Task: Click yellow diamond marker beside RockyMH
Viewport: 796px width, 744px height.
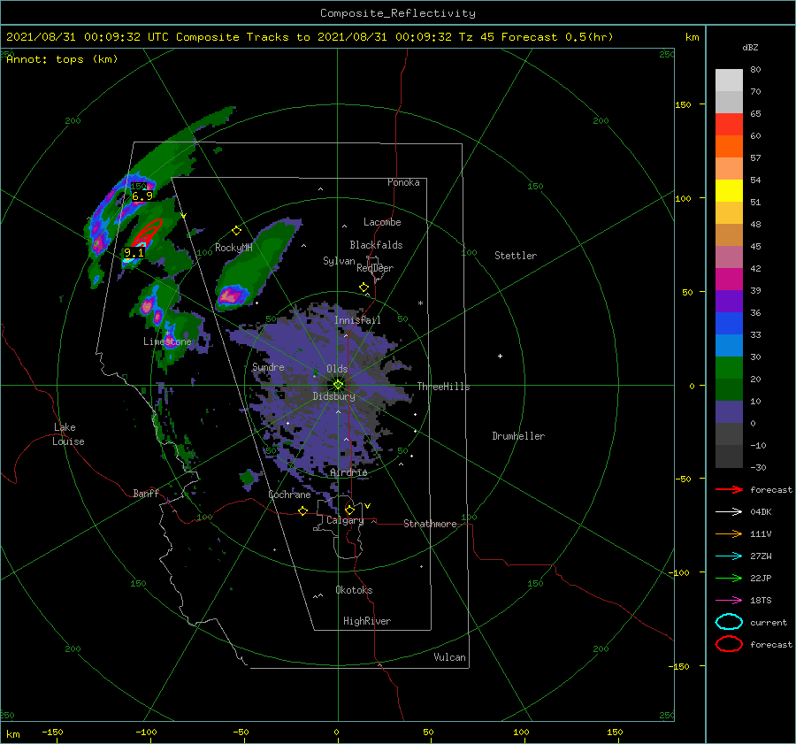Action: (236, 231)
